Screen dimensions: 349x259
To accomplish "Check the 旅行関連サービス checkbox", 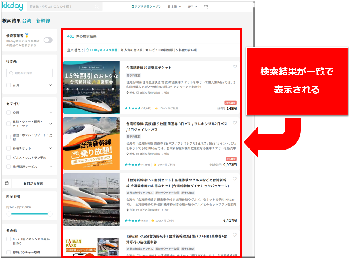I will tap(8, 166).
